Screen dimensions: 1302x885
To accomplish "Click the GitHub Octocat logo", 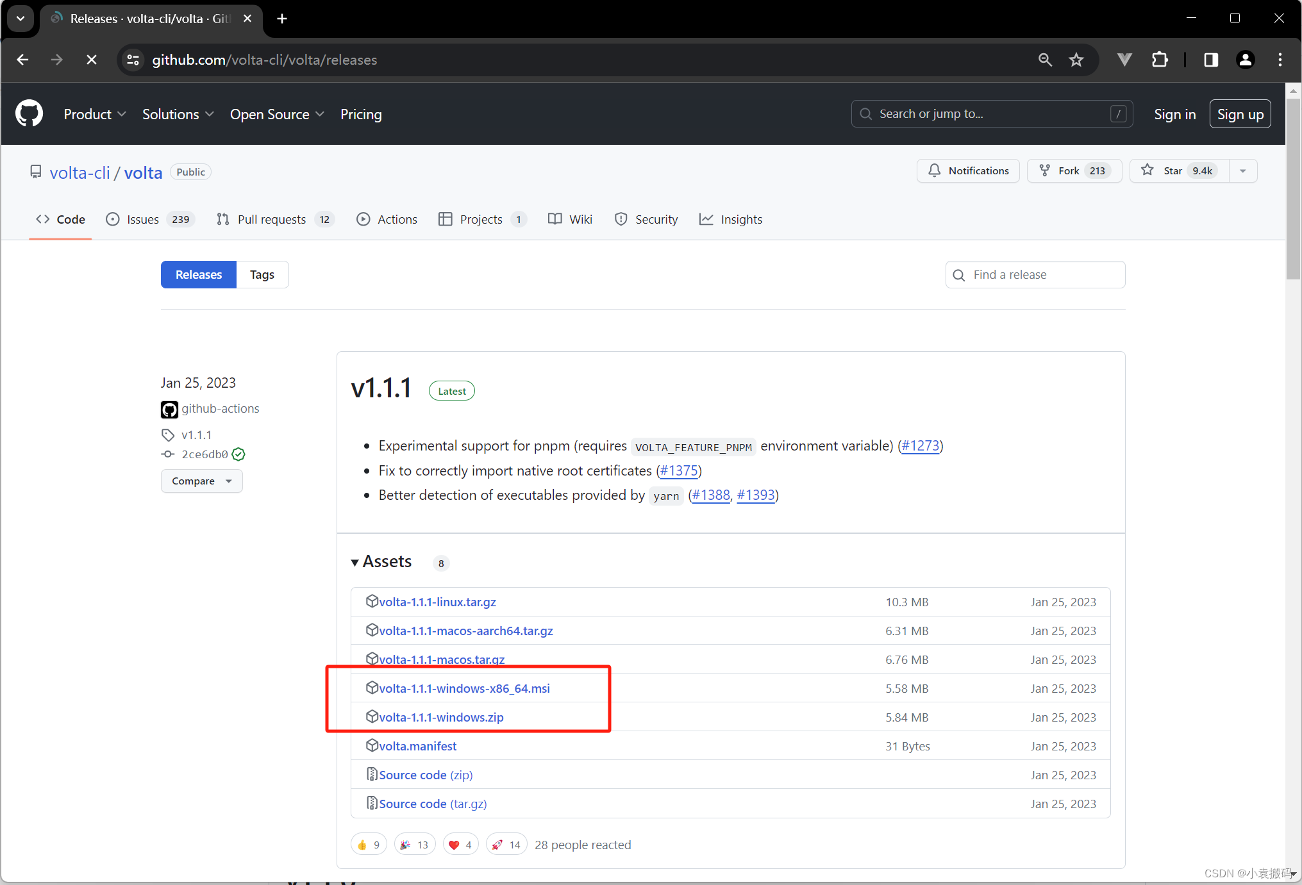I will [x=29, y=113].
